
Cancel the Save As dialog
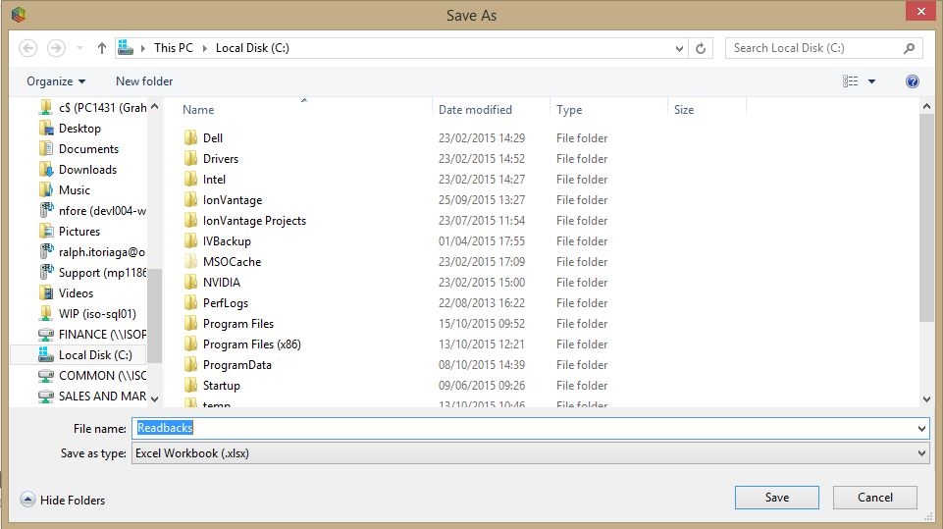[x=874, y=498]
